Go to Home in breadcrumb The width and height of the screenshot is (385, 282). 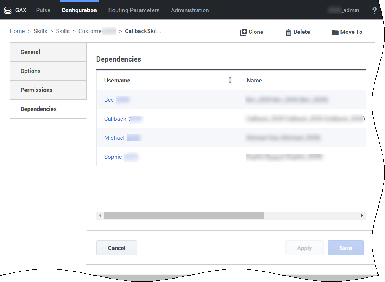(x=17, y=31)
